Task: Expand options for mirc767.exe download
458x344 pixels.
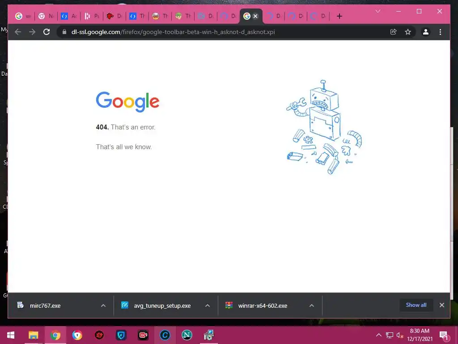Action: [103, 305]
